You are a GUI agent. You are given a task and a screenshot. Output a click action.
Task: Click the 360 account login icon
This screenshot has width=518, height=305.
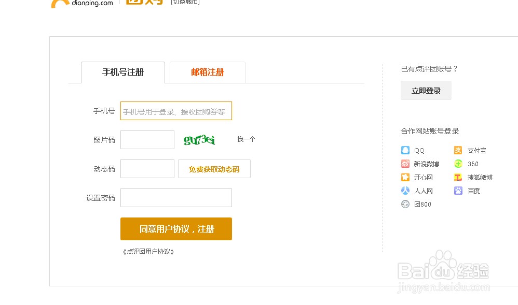(x=458, y=164)
